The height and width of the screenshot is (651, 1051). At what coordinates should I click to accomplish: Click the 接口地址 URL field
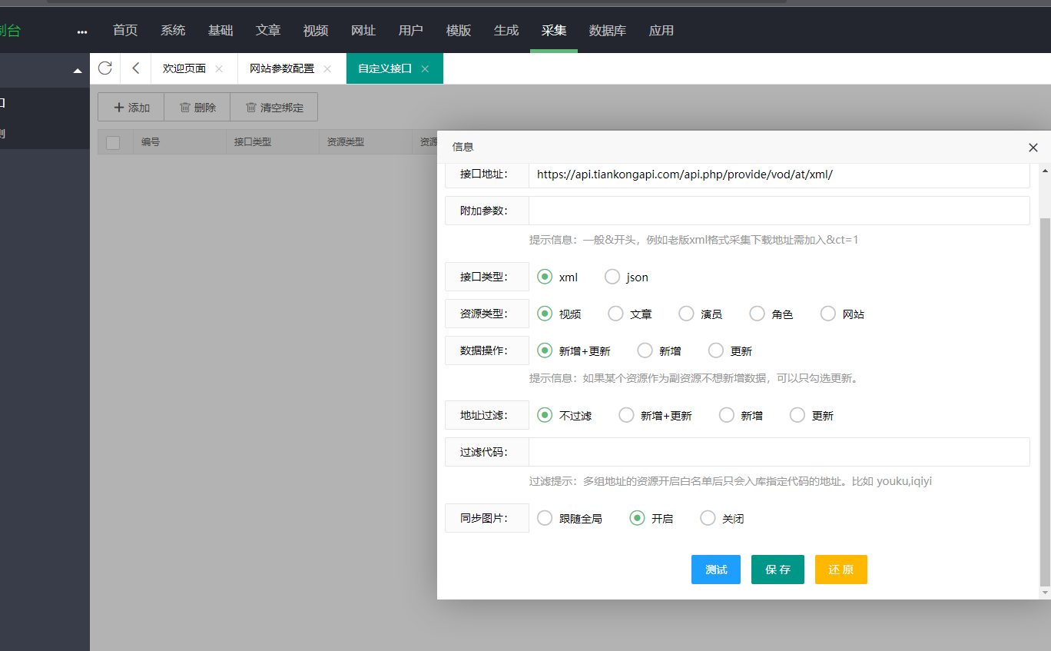pos(779,174)
